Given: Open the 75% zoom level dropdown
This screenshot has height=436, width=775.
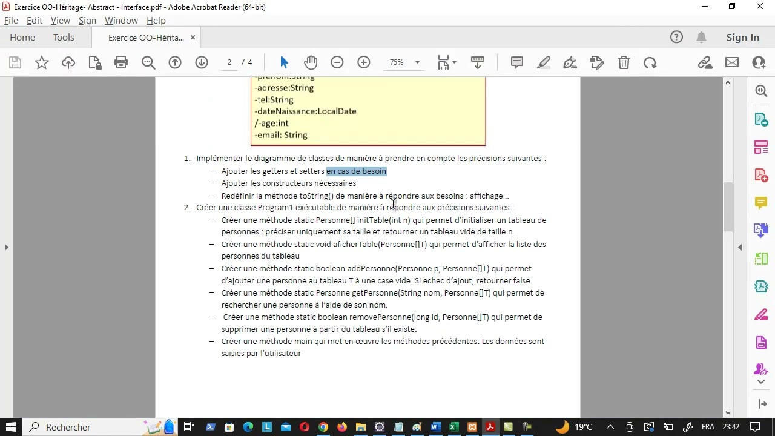Looking at the screenshot, I should pyautogui.click(x=417, y=62).
